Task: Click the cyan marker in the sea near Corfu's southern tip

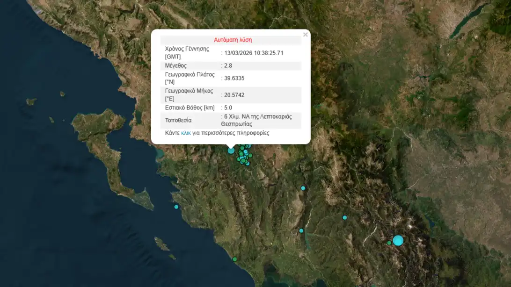Action: pos(176,207)
